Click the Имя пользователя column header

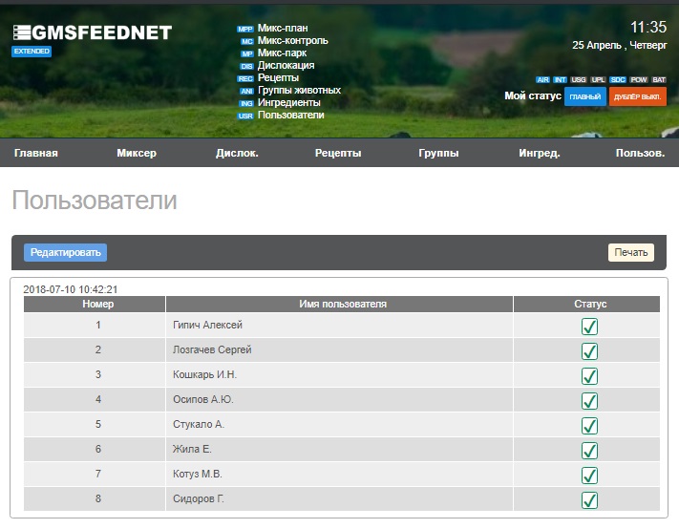pyautogui.click(x=340, y=304)
